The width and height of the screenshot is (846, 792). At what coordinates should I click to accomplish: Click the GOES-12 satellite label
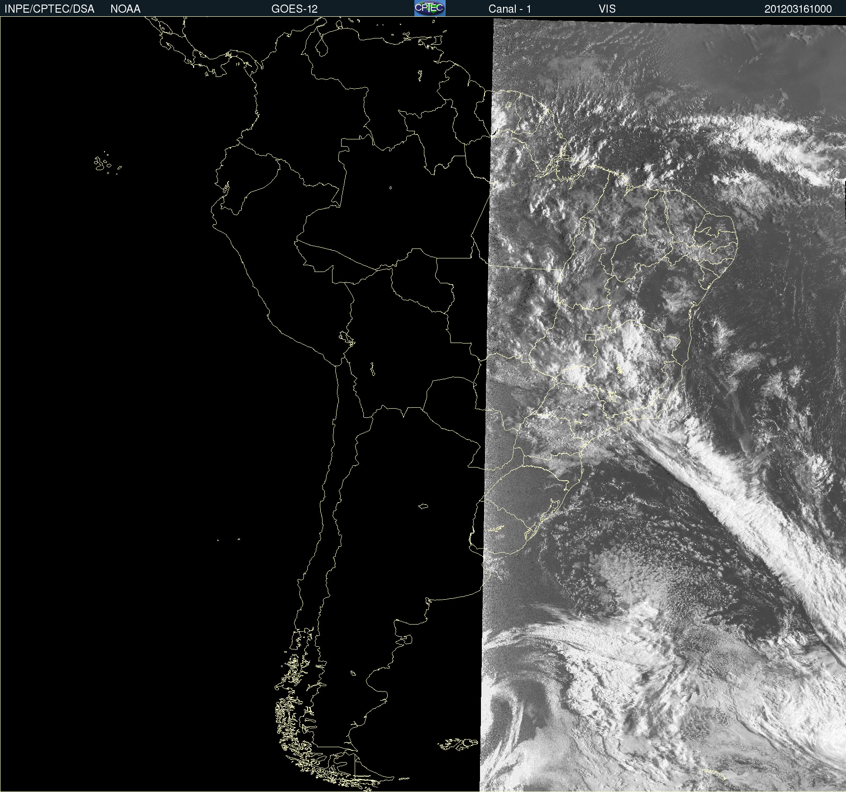pos(295,9)
